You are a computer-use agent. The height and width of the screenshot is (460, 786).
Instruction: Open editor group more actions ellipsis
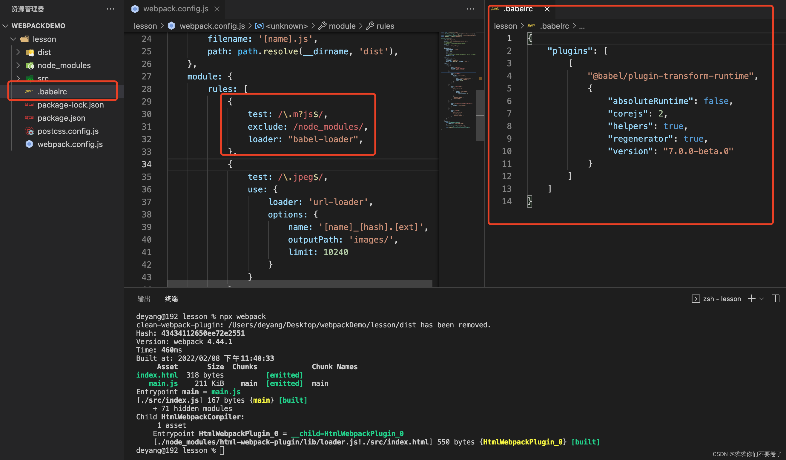coord(470,9)
